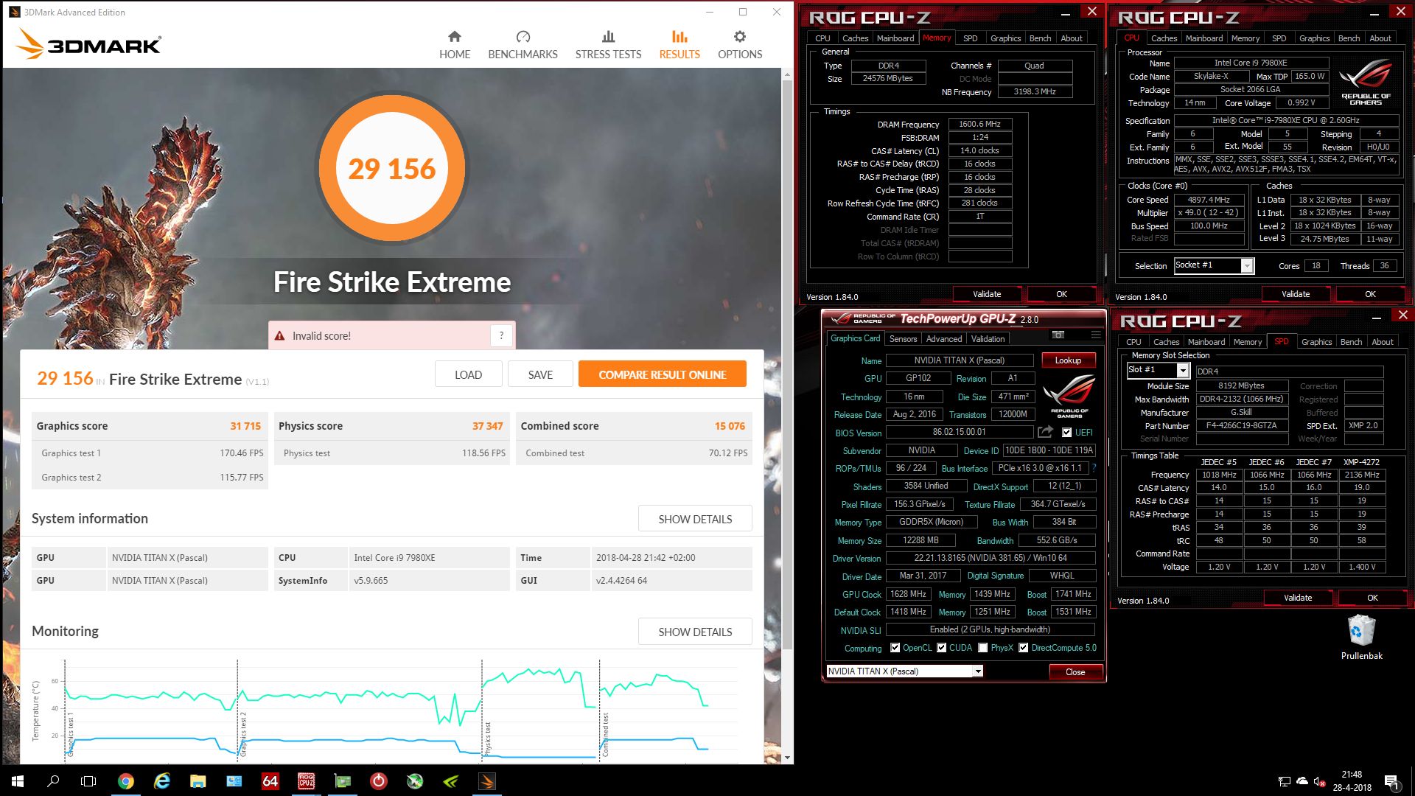Click the Graphics score value 31 715
This screenshot has width=1415, height=796.
[245, 426]
